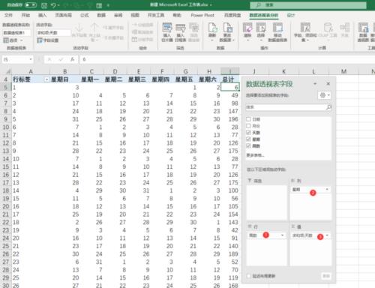Select the 星期三 header cell

[x=138, y=79]
